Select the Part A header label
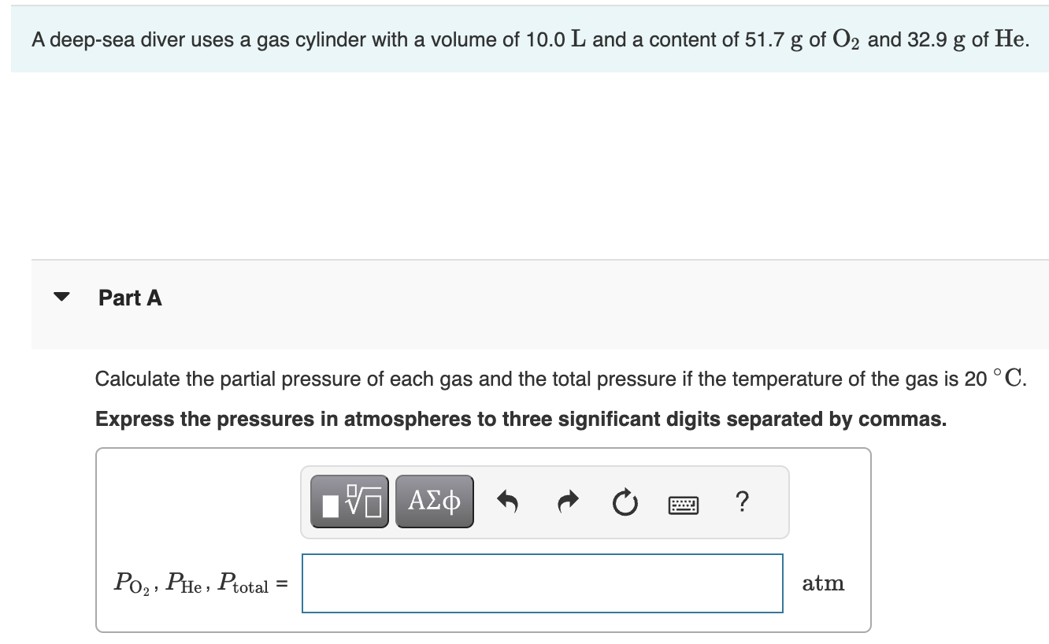Viewport: 1049px width, 644px height. [x=129, y=298]
